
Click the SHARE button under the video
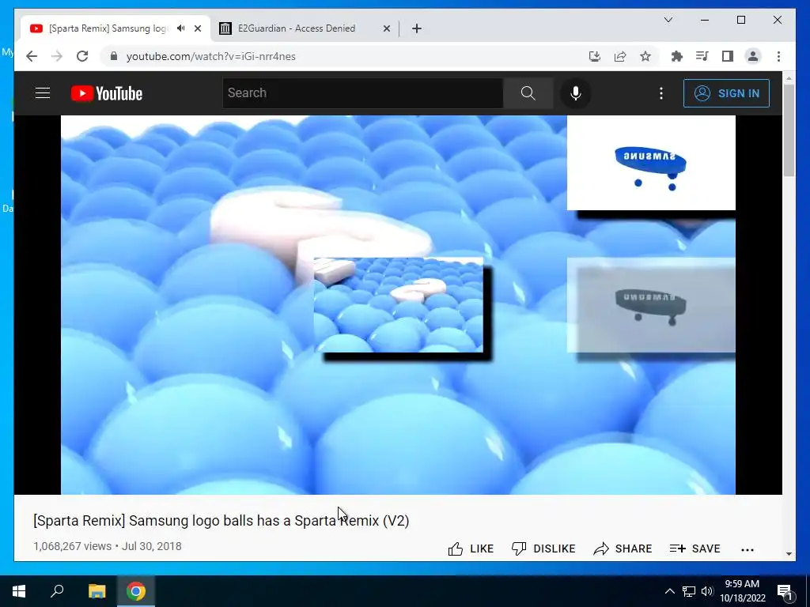623,549
